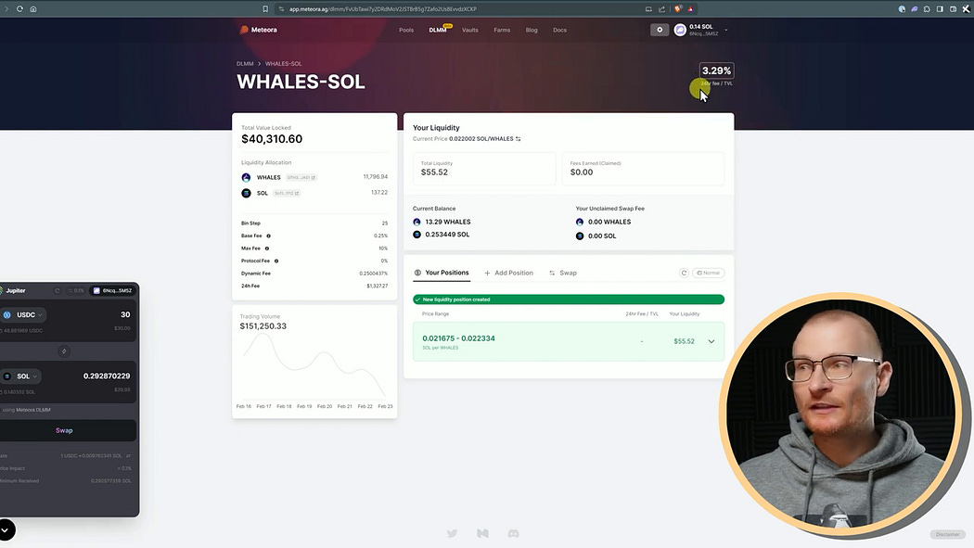The width and height of the screenshot is (974, 548).
Task: Open the USDC token selector in Jupiter
Action: pyautogui.click(x=24, y=314)
